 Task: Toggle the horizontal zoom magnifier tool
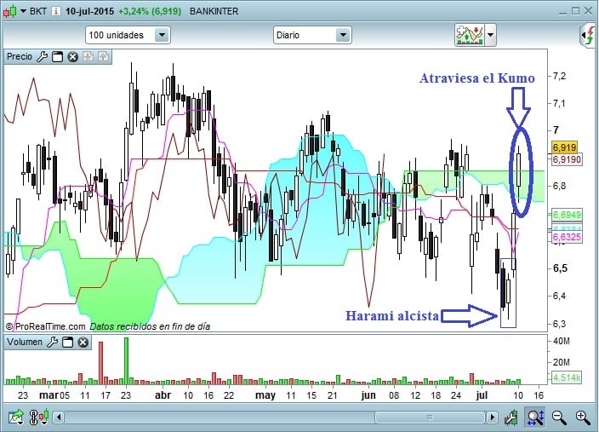pos(535,417)
